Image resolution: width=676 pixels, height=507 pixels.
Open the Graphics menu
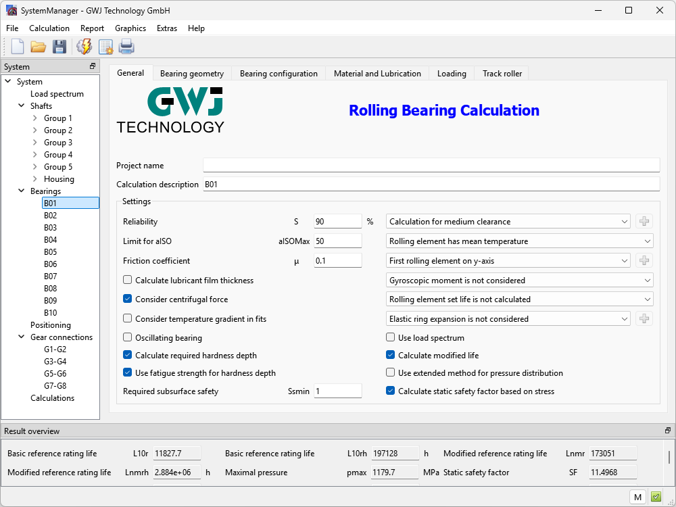pyautogui.click(x=130, y=28)
